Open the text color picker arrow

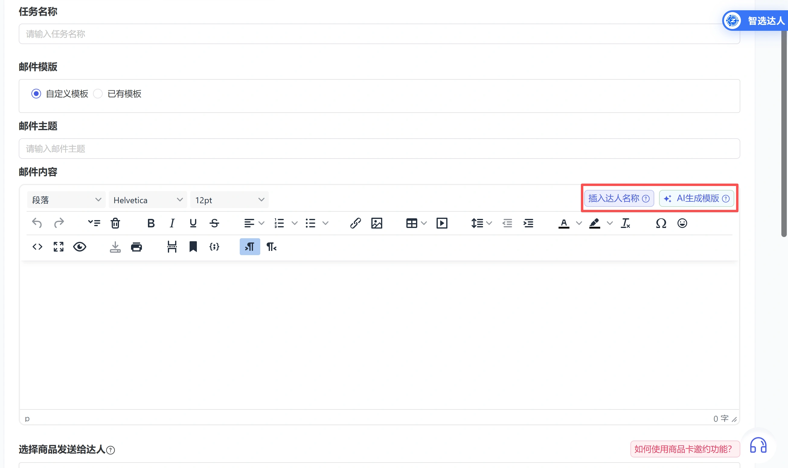579,223
